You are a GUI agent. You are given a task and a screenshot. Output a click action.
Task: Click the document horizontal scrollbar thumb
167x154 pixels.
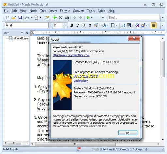[x=75, y=144]
